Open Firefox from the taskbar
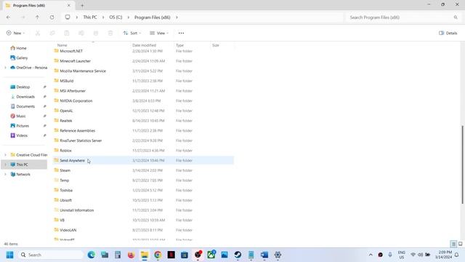The width and height of the screenshot is (465, 262). coord(131,255)
